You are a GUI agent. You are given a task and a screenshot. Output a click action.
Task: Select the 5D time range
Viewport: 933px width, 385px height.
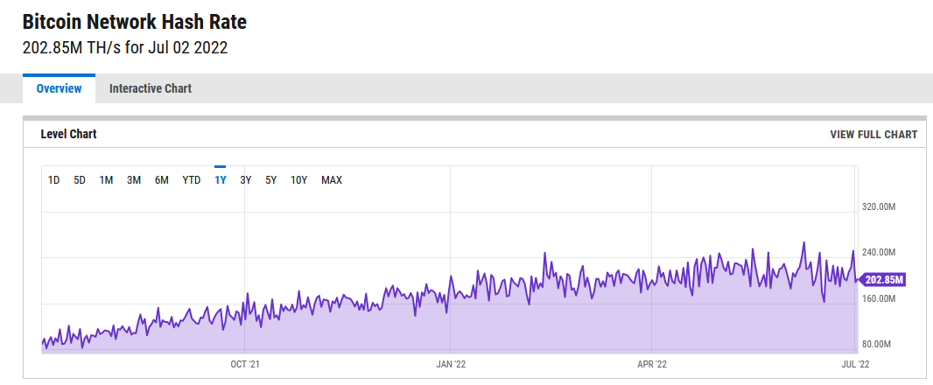tap(80, 179)
